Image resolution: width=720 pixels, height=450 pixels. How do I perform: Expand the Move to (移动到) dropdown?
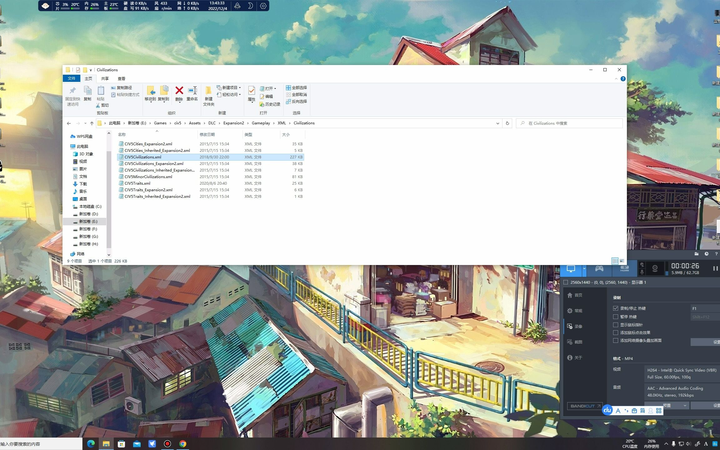pos(150,102)
